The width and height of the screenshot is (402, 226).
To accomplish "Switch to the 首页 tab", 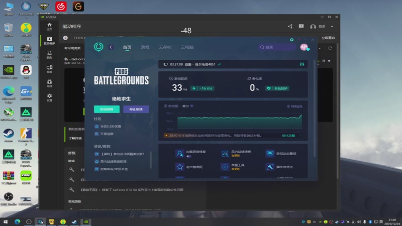I will click(x=127, y=47).
